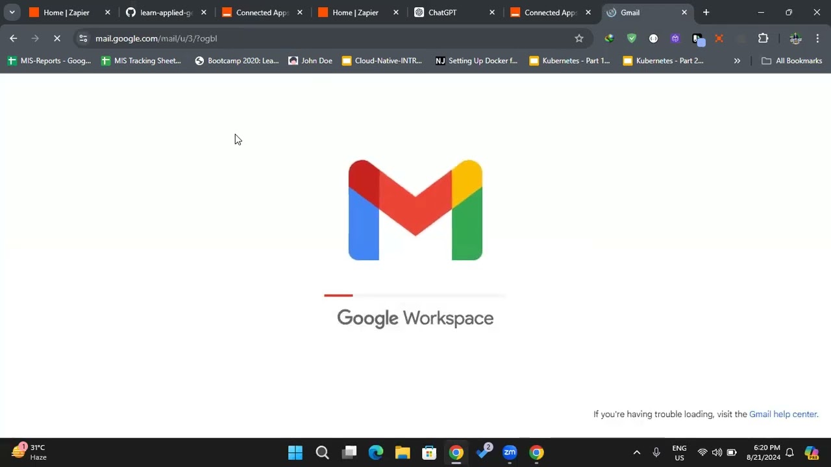Viewport: 831px width, 467px height.
Task: Open the white curly-braces extension icon
Action: [653, 38]
